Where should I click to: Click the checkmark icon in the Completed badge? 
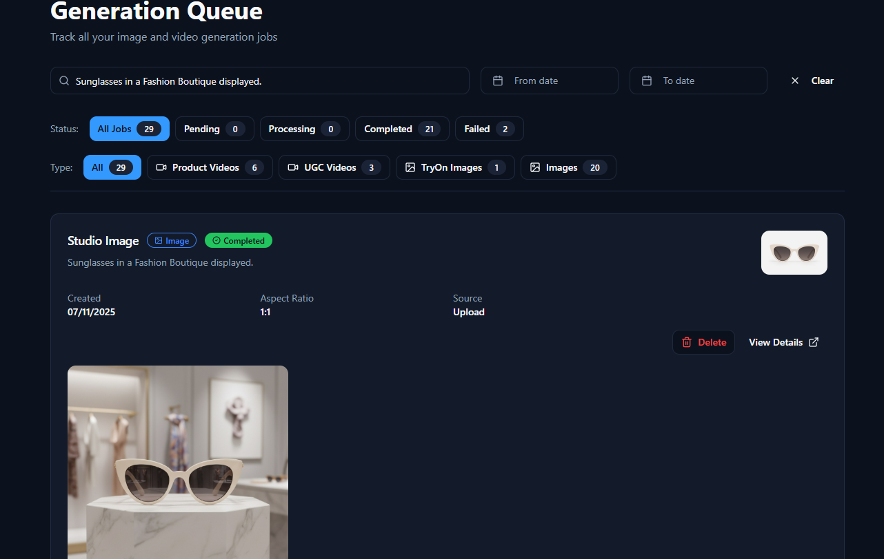pos(216,240)
